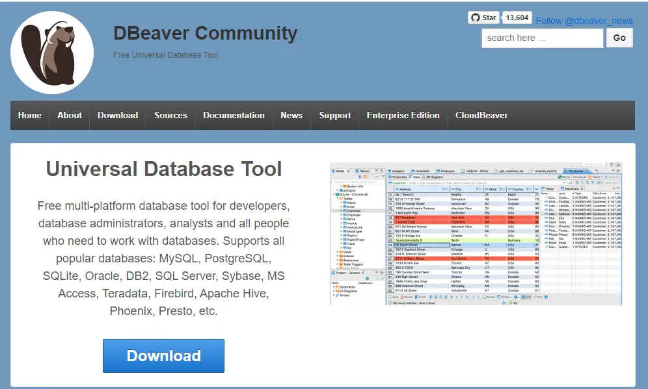
Task: Open the About menu item
Action: (70, 115)
